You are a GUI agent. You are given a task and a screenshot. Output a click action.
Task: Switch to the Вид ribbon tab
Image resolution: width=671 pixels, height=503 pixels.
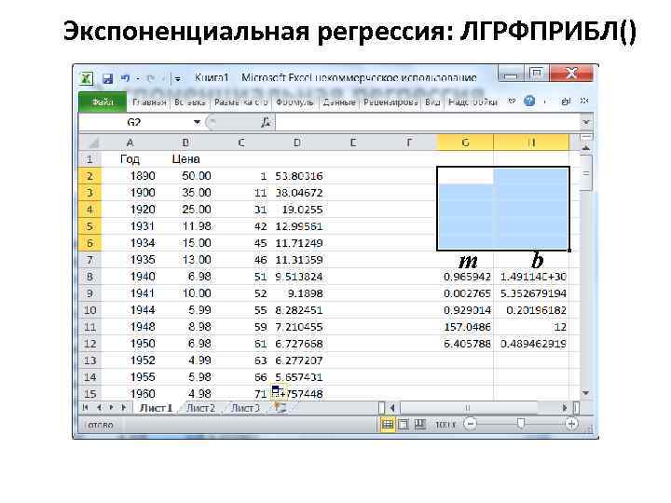click(x=432, y=102)
